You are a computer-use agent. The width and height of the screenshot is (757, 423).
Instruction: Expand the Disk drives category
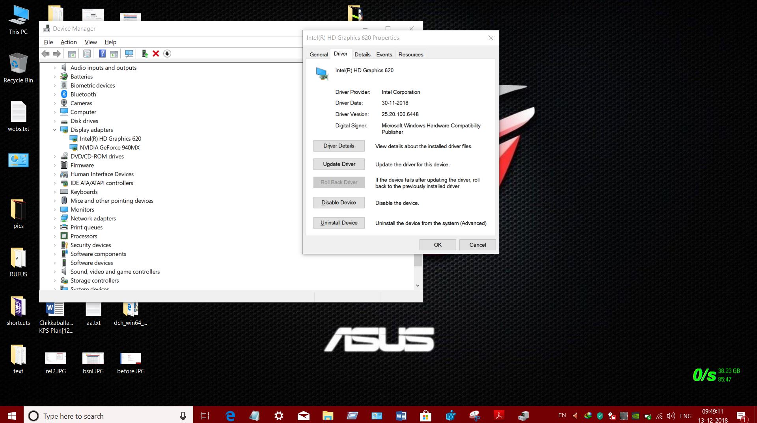tap(55, 121)
